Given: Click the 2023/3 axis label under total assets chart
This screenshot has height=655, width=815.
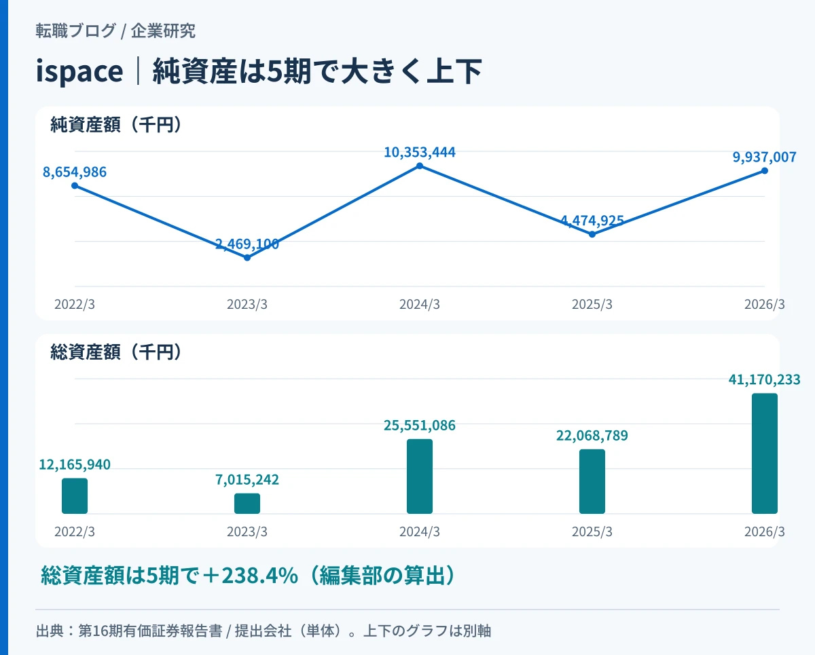Looking at the screenshot, I should [247, 532].
